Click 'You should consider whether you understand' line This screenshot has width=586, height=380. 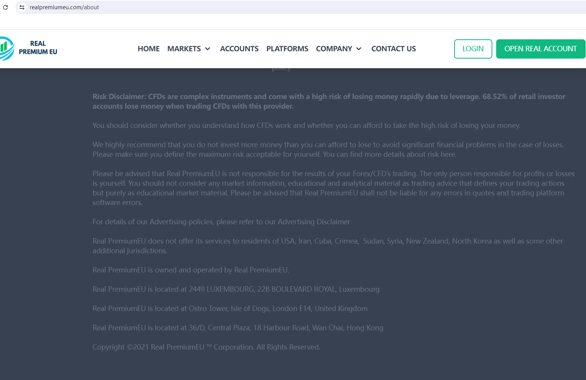tap(306, 126)
